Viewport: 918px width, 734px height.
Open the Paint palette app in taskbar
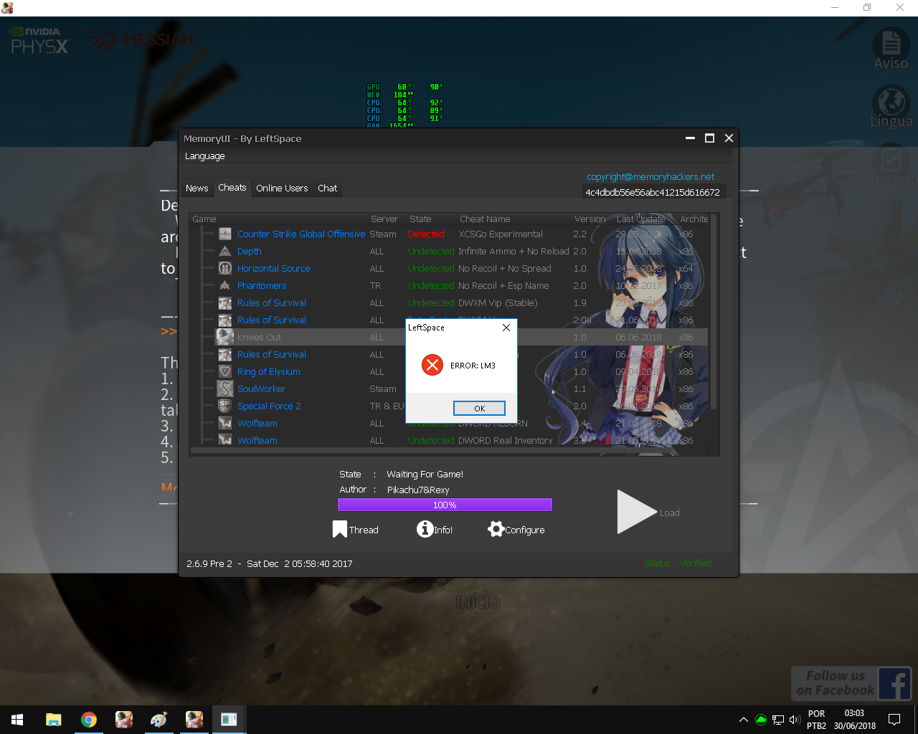point(158,720)
